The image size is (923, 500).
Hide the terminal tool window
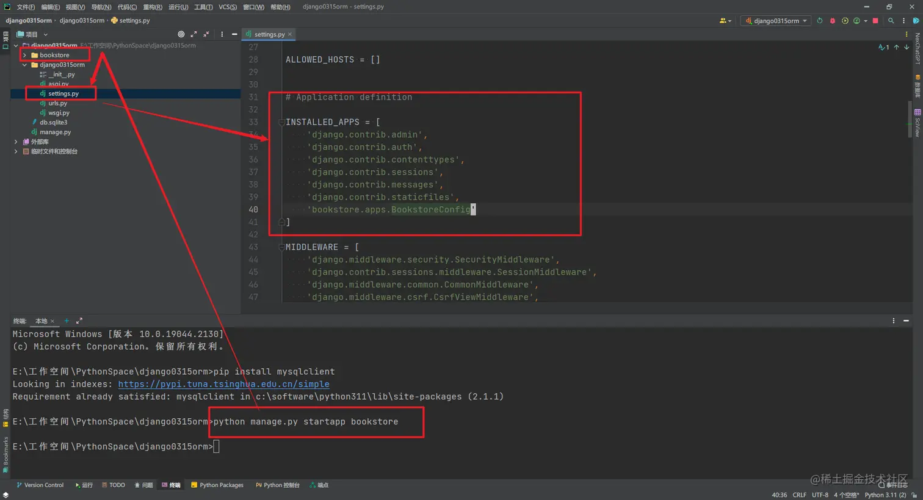[x=906, y=321]
